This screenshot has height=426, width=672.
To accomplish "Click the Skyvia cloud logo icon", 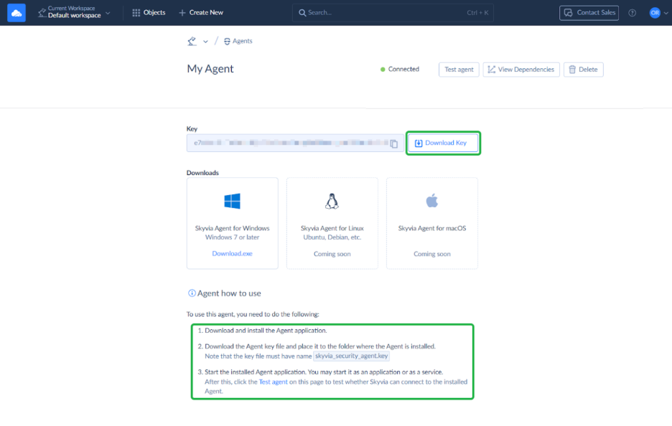I will click(17, 13).
